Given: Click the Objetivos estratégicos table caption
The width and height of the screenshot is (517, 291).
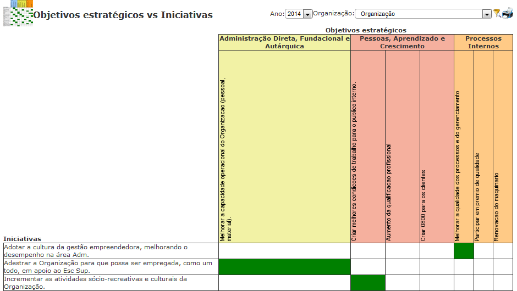Looking at the screenshot, I should tap(366, 30).
